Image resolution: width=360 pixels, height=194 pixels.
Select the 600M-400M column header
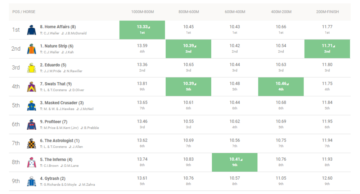[x=235, y=12]
